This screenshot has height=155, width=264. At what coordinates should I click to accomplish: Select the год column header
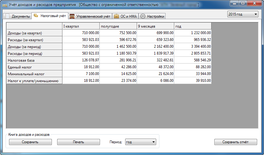(193, 26)
